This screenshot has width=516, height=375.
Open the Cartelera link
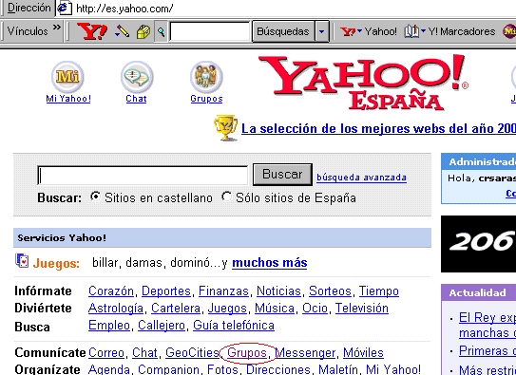(x=176, y=309)
